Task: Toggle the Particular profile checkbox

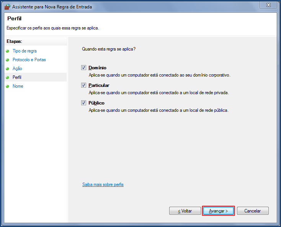Action: [x=83, y=85]
